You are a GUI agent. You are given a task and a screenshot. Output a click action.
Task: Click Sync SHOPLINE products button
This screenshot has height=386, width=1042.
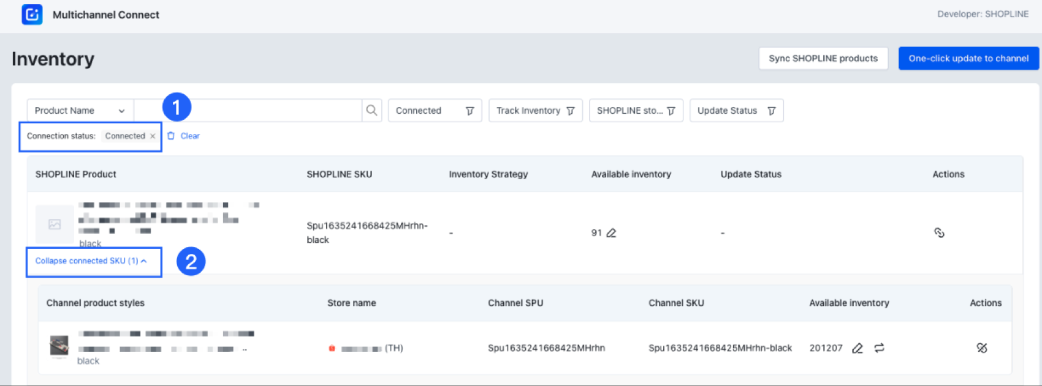(823, 59)
